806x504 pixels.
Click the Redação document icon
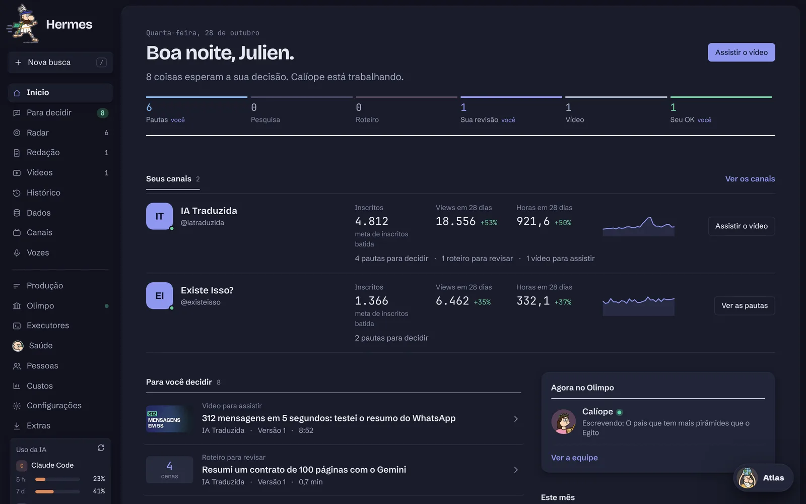17,153
